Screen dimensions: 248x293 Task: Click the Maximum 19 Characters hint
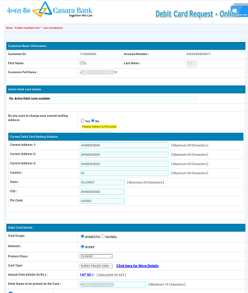pyautogui.click(x=167, y=284)
